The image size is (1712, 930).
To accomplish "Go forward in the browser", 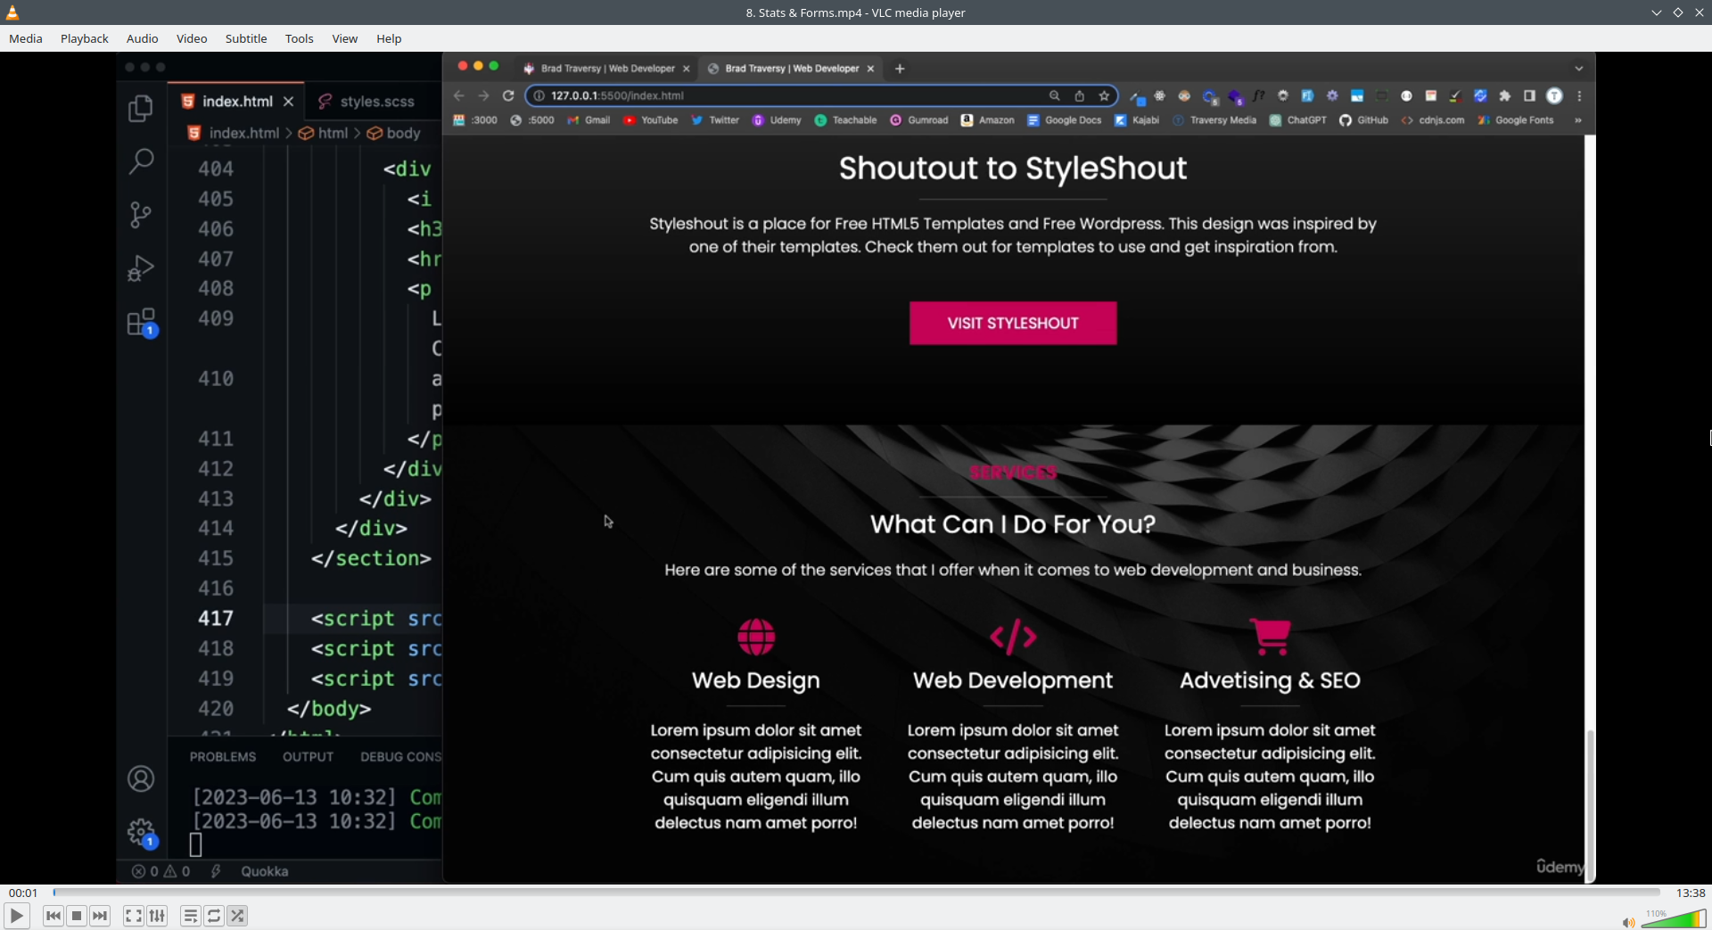I will click(x=483, y=95).
